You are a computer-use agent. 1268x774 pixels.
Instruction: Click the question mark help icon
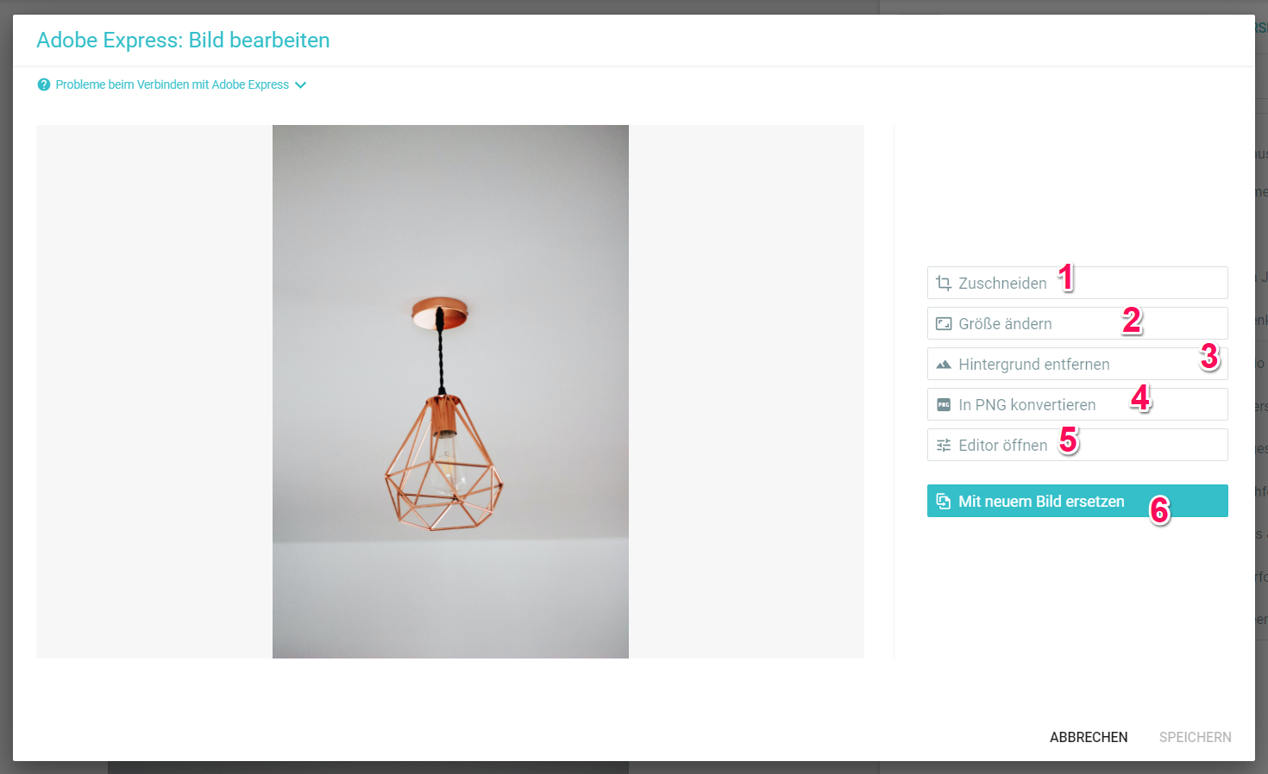click(44, 84)
